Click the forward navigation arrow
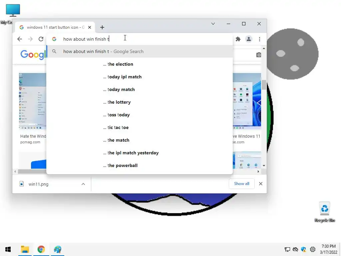Image resolution: width=341 pixels, height=256 pixels. (30, 39)
